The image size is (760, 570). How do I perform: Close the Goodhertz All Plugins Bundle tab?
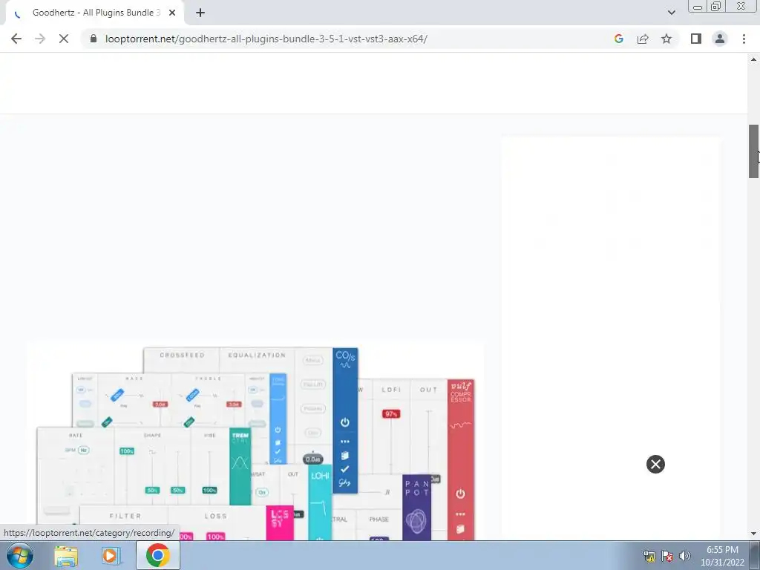[172, 13]
